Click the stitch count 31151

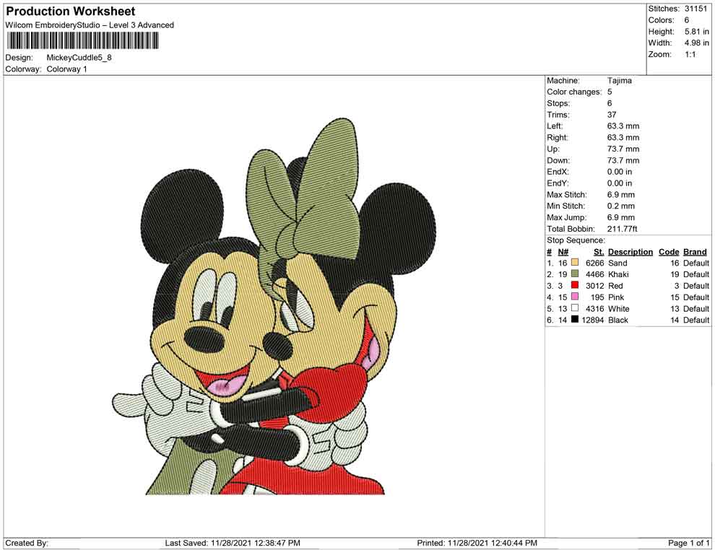[x=695, y=9]
